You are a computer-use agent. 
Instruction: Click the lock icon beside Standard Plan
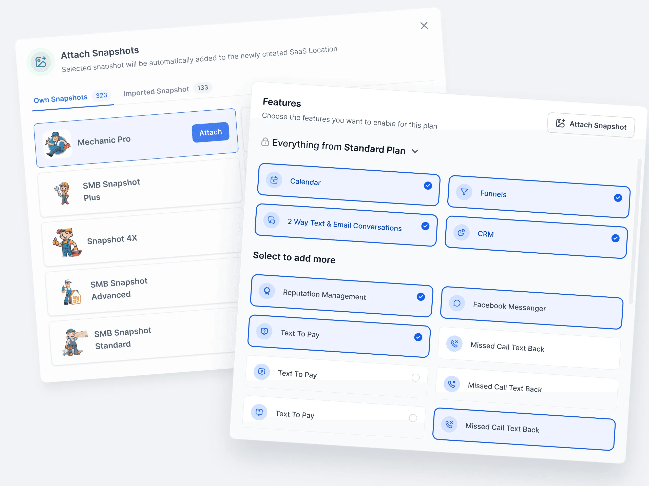pos(265,142)
